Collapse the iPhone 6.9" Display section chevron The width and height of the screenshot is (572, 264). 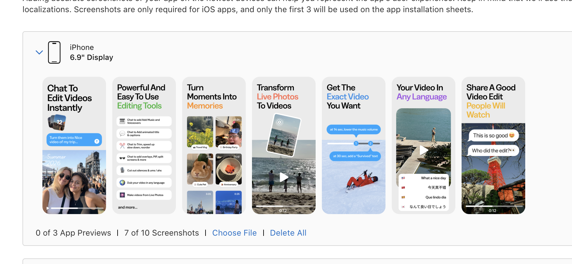click(x=39, y=52)
